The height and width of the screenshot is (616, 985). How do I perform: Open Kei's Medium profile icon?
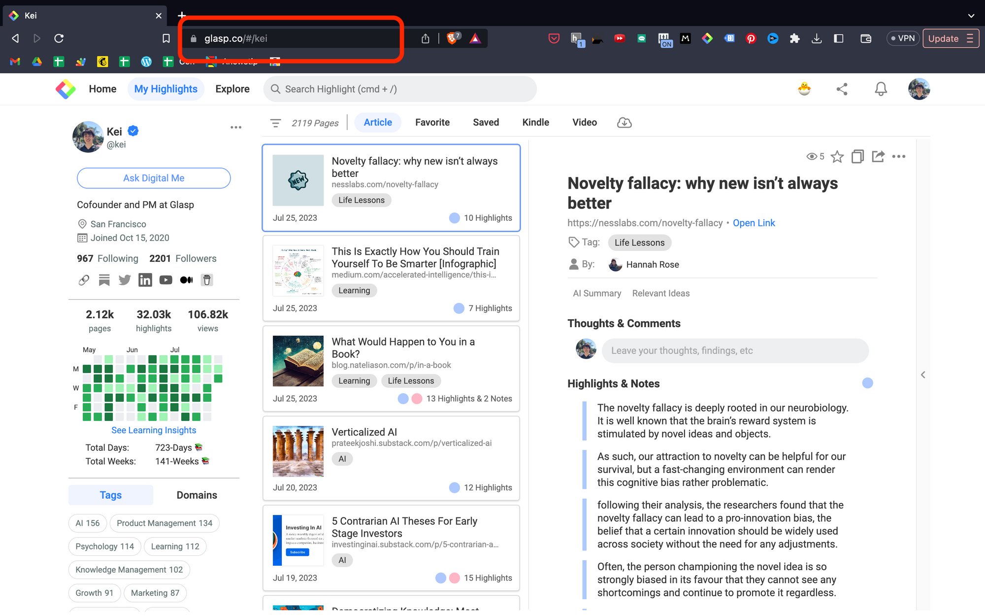tap(186, 280)
